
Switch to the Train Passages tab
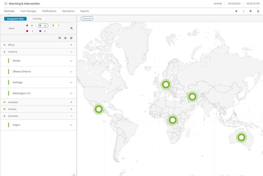(28, 11)
